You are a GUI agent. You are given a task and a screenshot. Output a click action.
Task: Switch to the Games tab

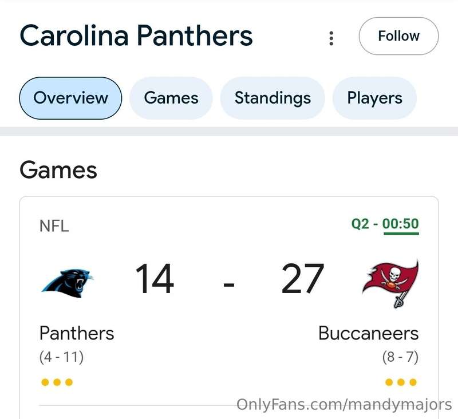coord(171,98)
